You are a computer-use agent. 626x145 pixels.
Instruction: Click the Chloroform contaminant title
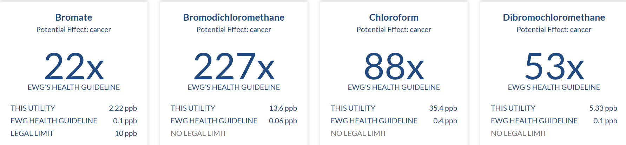(x=394, y=17)
